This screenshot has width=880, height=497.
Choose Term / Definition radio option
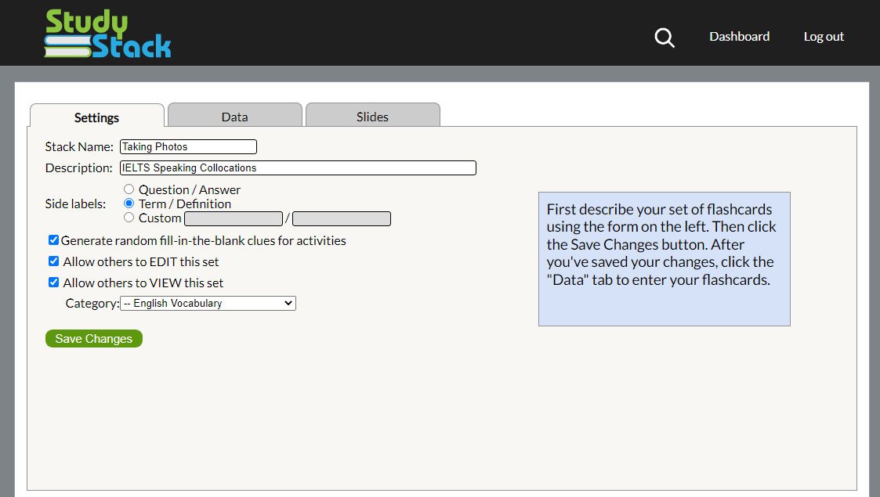click(129, 203)
